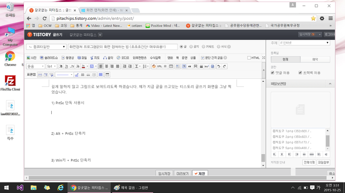Screen dimensions: 345x193
Task: Undo the last edit
Action: pos(219,66)
